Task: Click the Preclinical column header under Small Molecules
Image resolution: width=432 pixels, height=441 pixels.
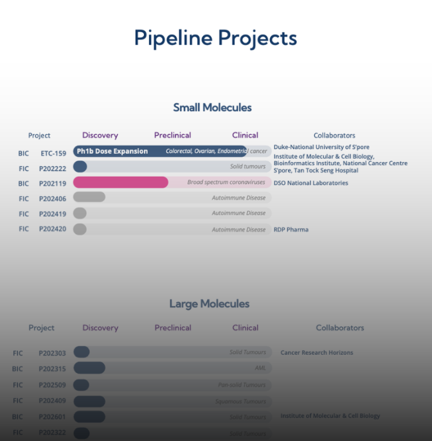Action: click(x=172, y=136)
